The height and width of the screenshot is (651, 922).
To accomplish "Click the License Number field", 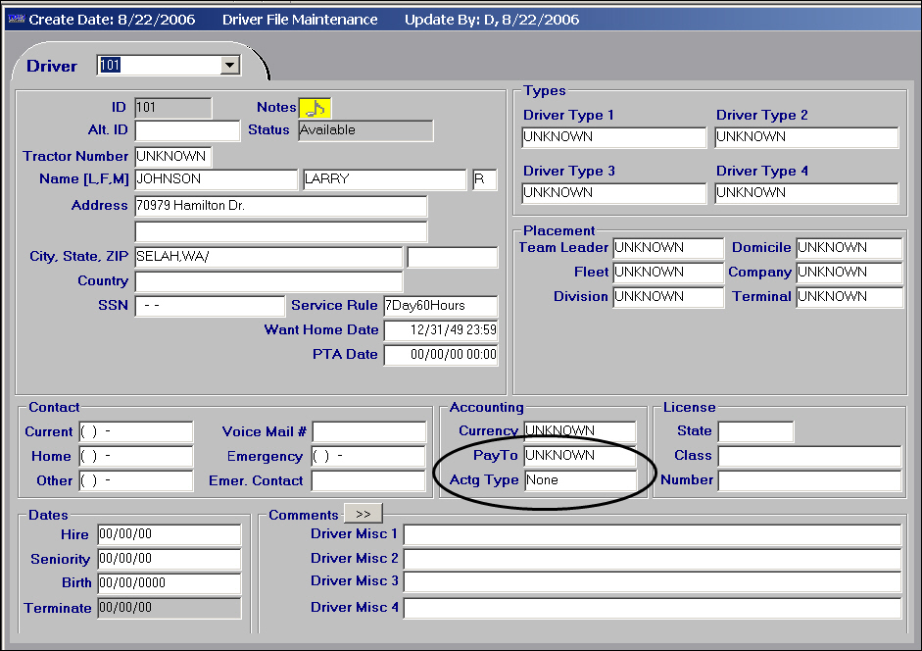I will tap(809, 480).
